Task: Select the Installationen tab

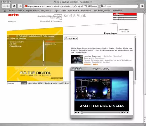Action: [x=34, y=36]
